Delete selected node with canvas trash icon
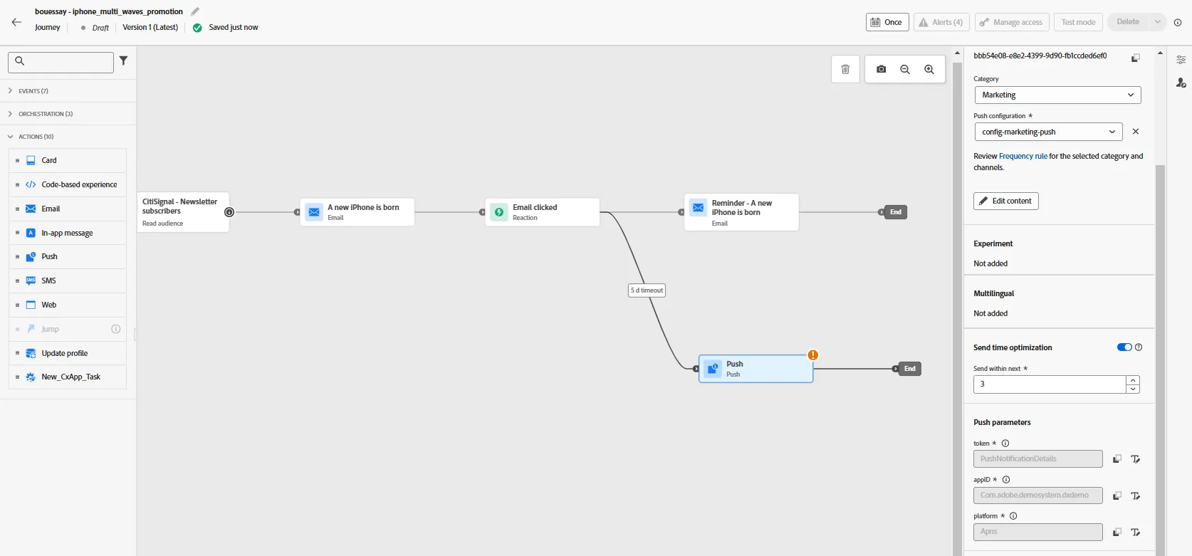This screenshot has height=556, width=1192. click(x=845, y=69)
